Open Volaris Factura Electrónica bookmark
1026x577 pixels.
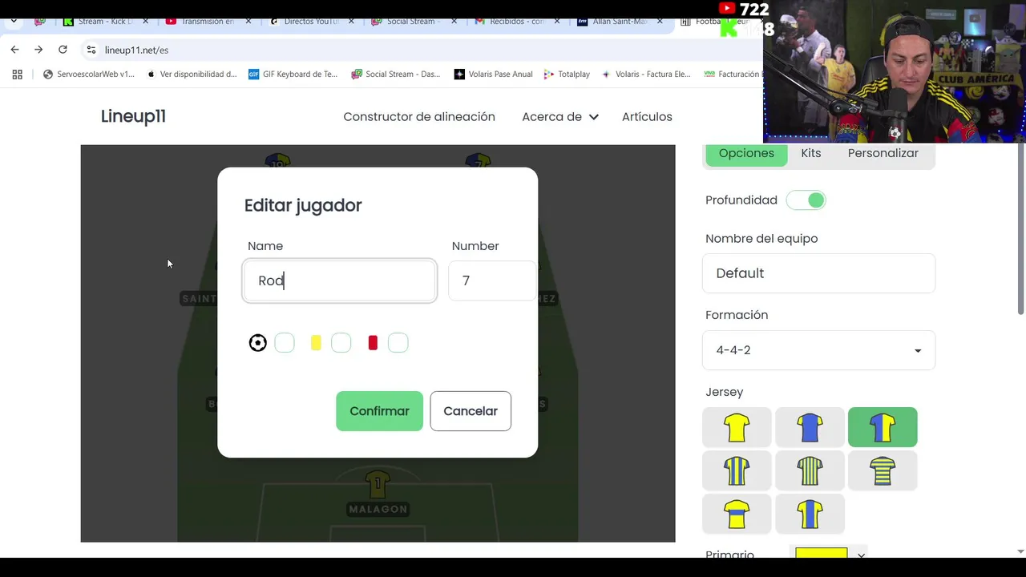click(646, 74)
